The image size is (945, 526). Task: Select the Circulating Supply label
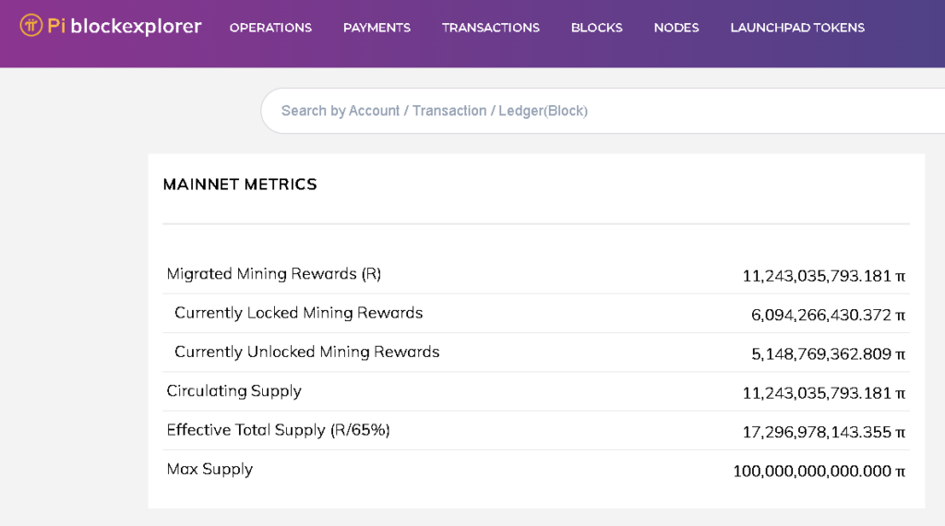coord(233,391)
